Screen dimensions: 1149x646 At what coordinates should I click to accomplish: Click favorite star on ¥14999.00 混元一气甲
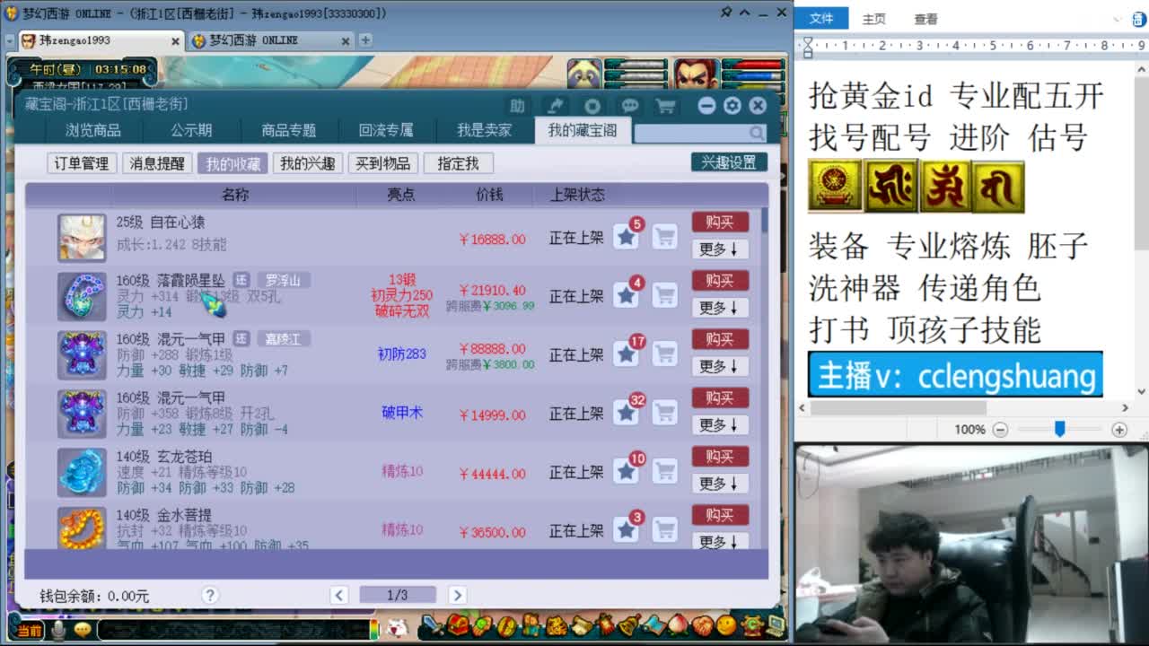(x=626, y=413)
